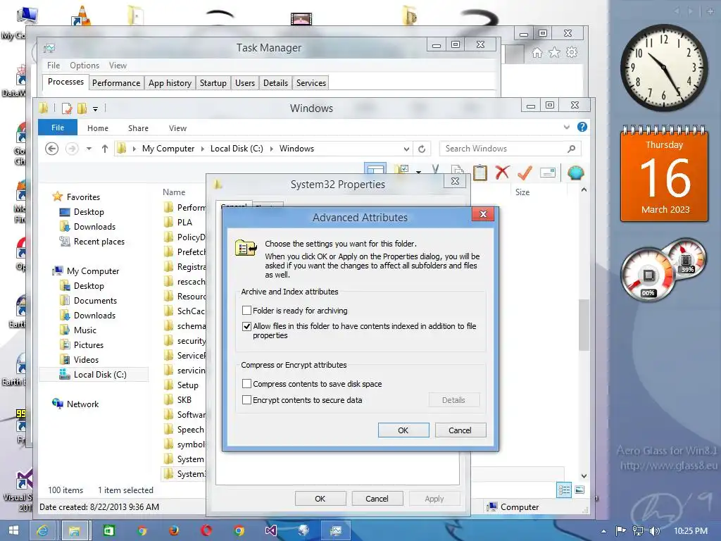This screenshot has width=721, height=541.
Task: Expand the Explorer ribbon chevron
Action: [x=567, y=127]
